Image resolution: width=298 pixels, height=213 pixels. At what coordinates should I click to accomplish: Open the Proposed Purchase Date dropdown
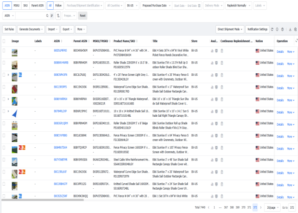tap(156, 6)
